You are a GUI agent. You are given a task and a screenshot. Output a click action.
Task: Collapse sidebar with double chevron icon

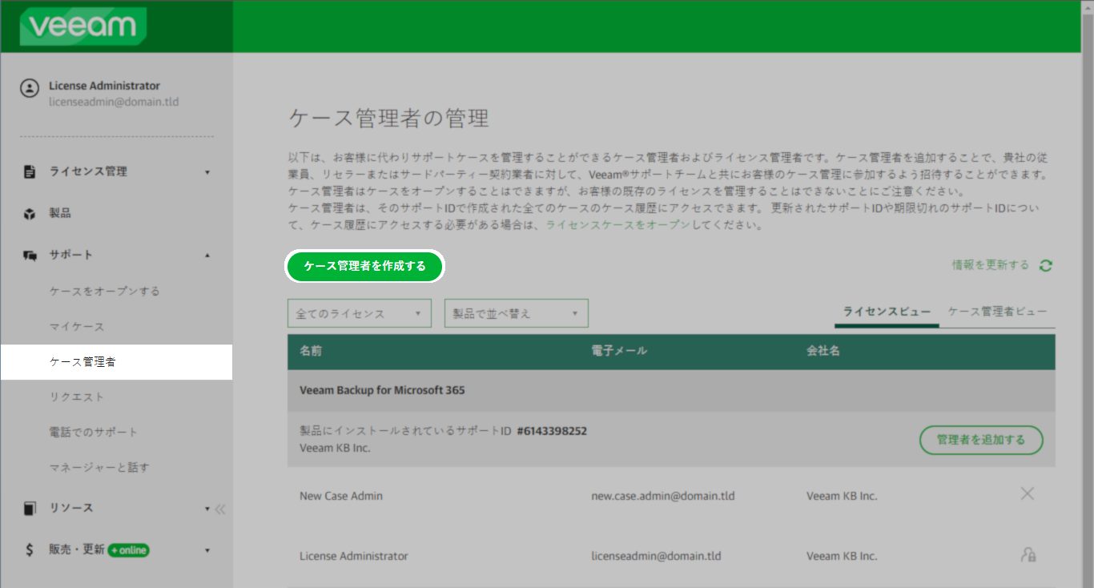[x=220, y=509]
